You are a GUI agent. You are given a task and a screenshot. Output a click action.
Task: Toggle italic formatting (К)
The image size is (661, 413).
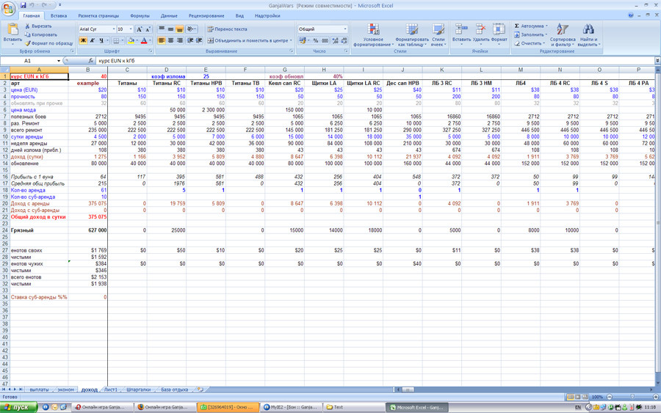pos(93,41)
